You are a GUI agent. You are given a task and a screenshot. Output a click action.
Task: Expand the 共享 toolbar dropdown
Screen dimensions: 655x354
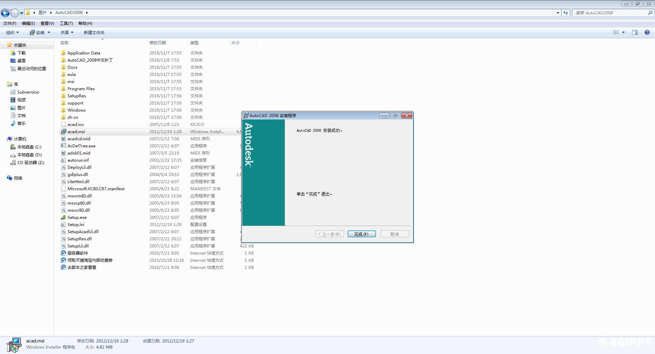tap(67, 33)
